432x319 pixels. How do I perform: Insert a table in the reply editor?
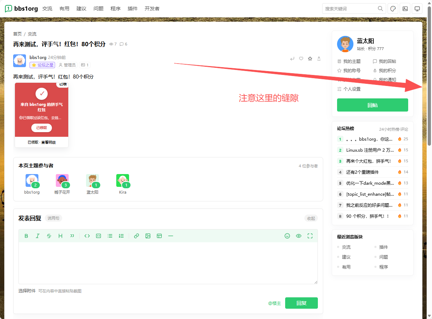coord(159,236)
